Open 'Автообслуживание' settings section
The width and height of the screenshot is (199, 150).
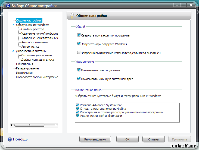click(35, 42)
